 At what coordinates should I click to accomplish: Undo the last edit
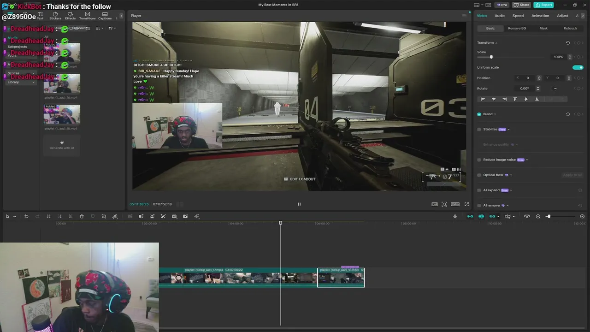pyautogui.click(x=26, y=216)
